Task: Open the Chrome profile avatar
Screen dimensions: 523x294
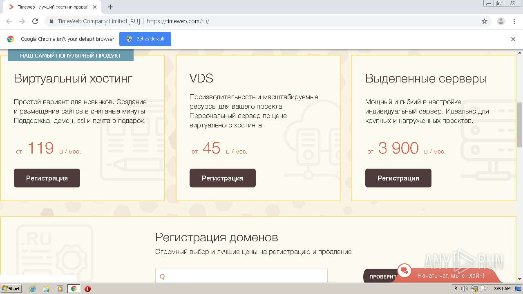Action: pyautogui.click(x=501, y=21)
